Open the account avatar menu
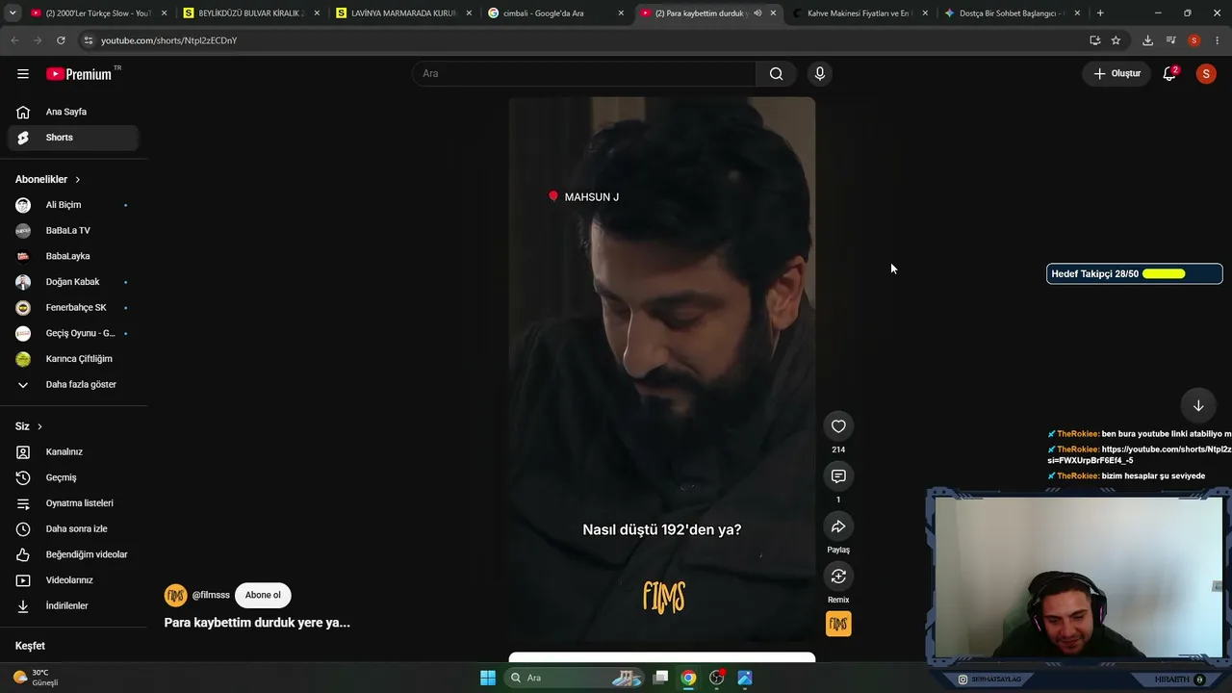 1206,74
